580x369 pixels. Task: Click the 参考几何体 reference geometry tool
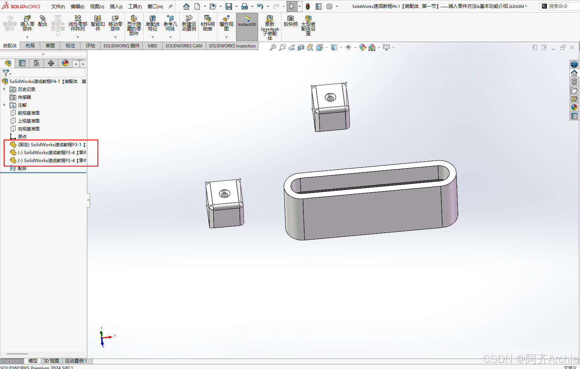coord(170,23)
